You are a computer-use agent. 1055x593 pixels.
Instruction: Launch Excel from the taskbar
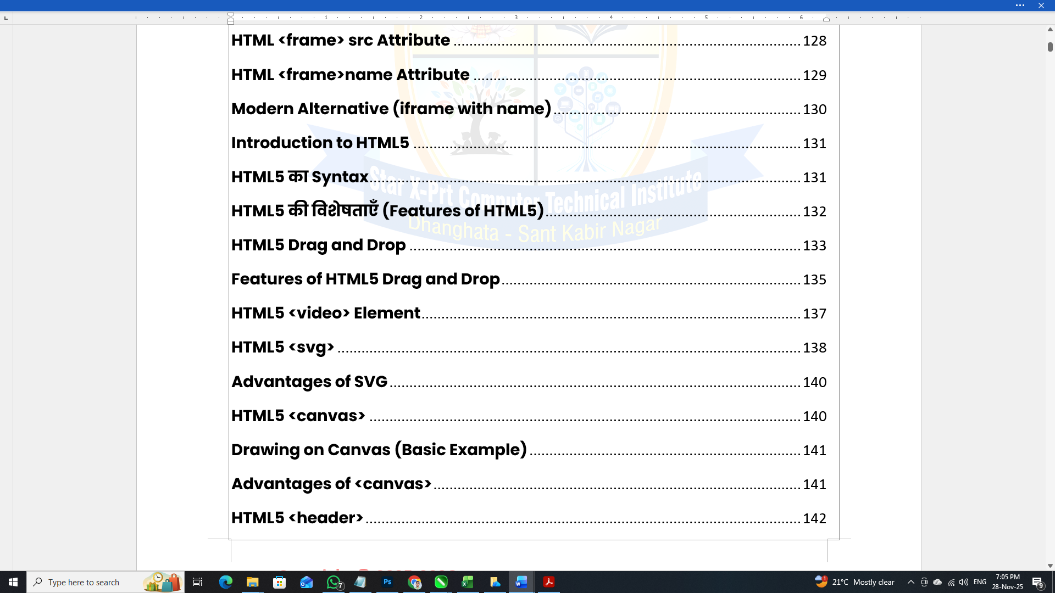click(468, 582)
